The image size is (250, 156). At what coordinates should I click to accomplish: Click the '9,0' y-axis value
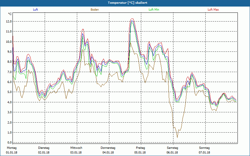pos(9,52)
